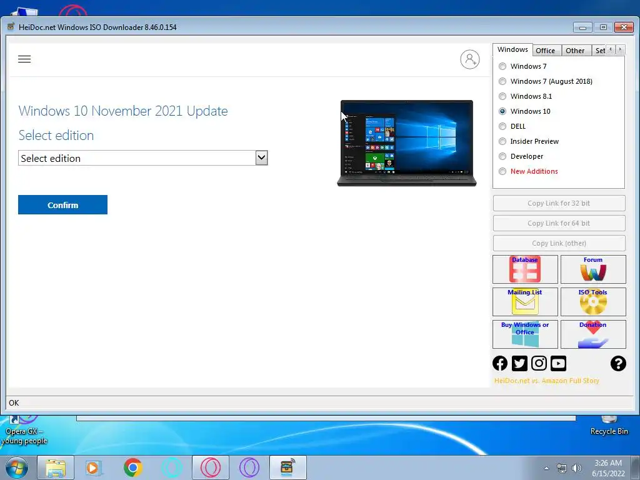Screen dimensions: 640x480
Task: Select the DELL radio button
Action: (502, 126)
